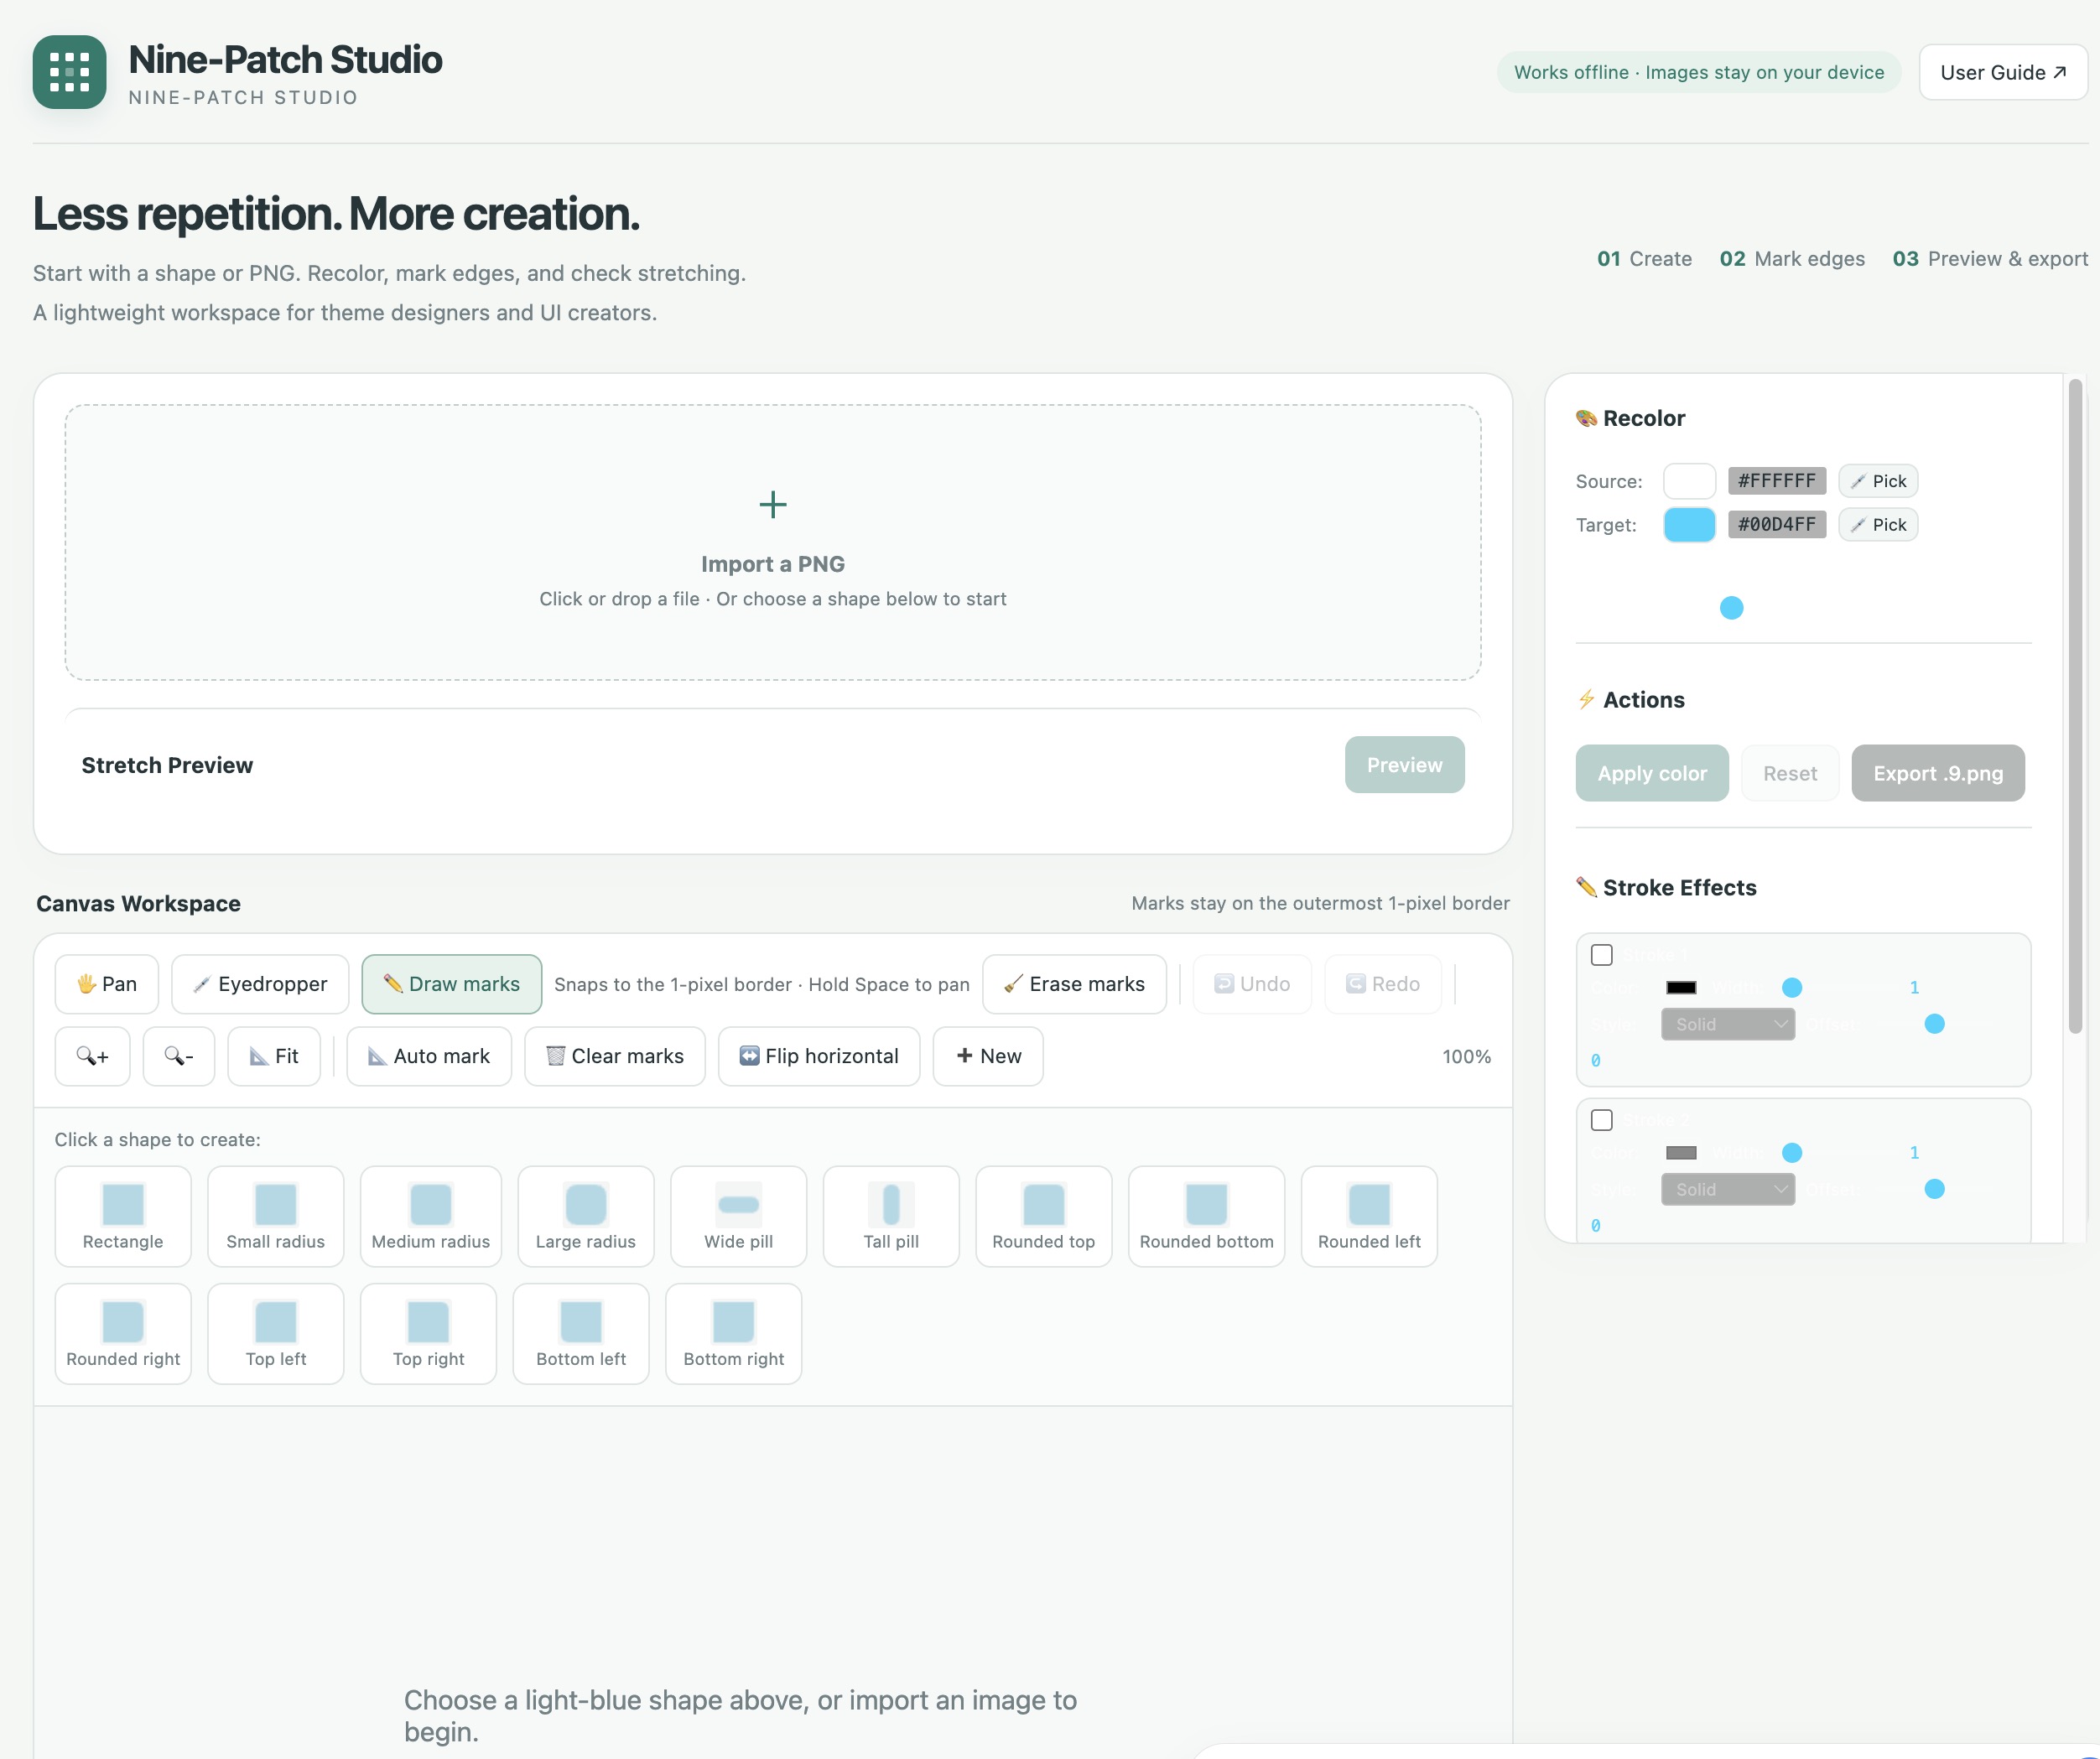Select the Pan hand tool
This screenshot has height=1759, width=2100.
tap(107, 984)
